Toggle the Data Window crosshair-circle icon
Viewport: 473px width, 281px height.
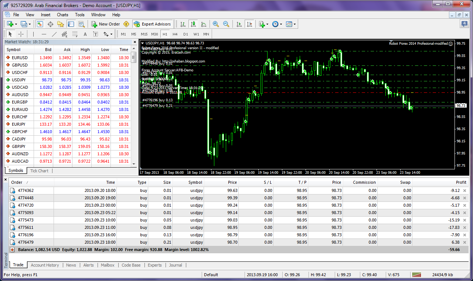pos(50,24)
